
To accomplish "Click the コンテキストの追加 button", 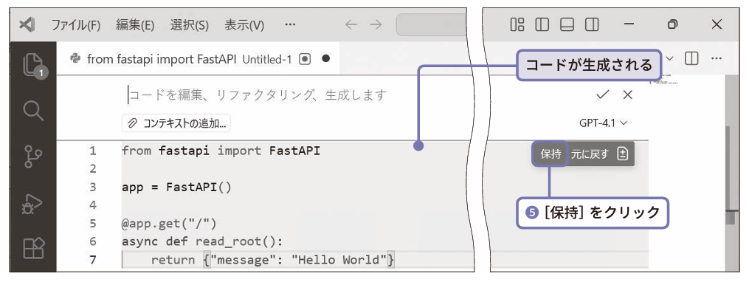I will (x=176, y=123).
